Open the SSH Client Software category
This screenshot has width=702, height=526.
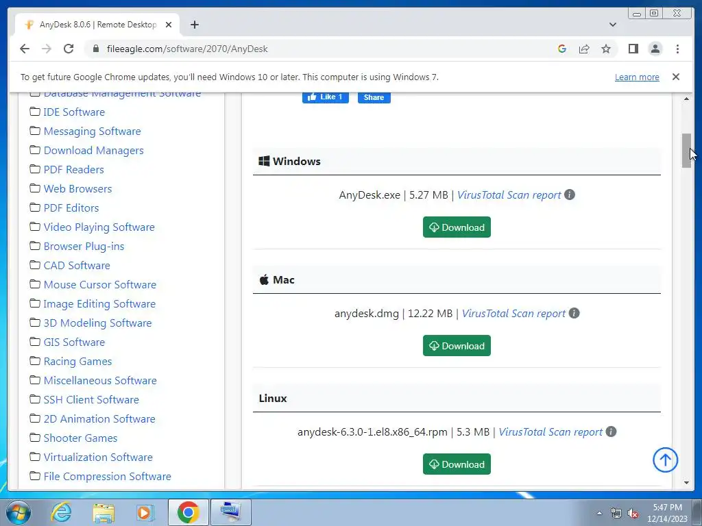91,400
